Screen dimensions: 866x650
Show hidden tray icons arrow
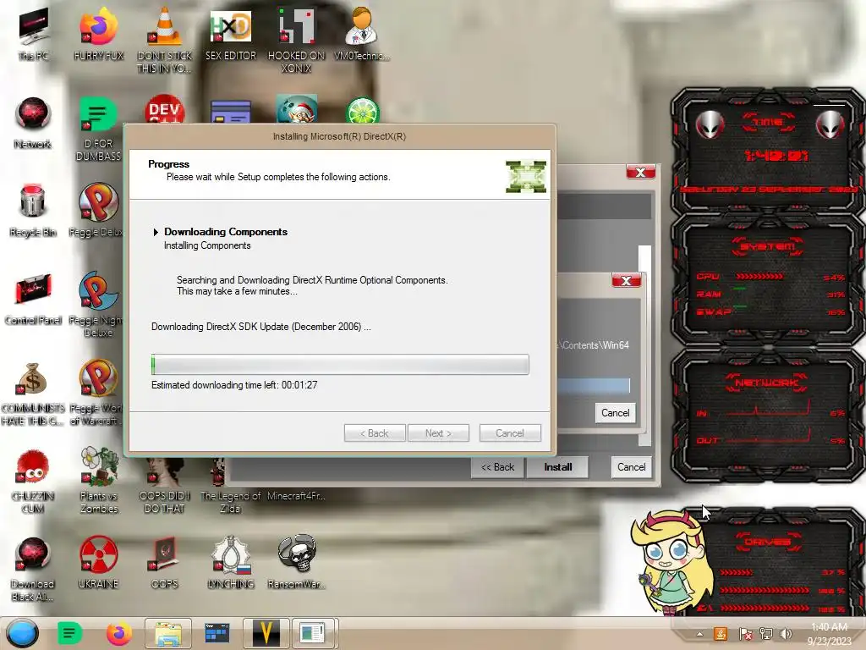699,634
